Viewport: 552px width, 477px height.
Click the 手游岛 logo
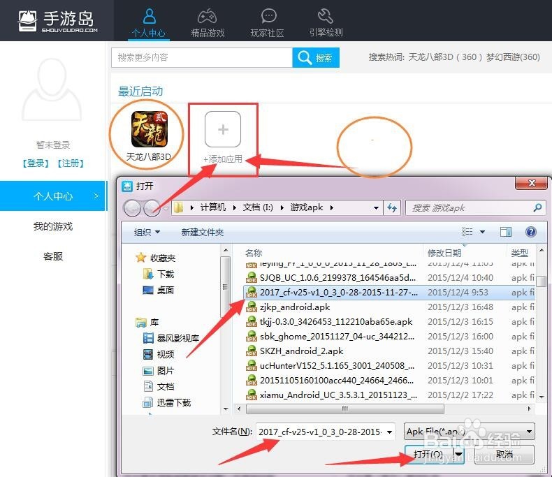[x=57, y=21]
